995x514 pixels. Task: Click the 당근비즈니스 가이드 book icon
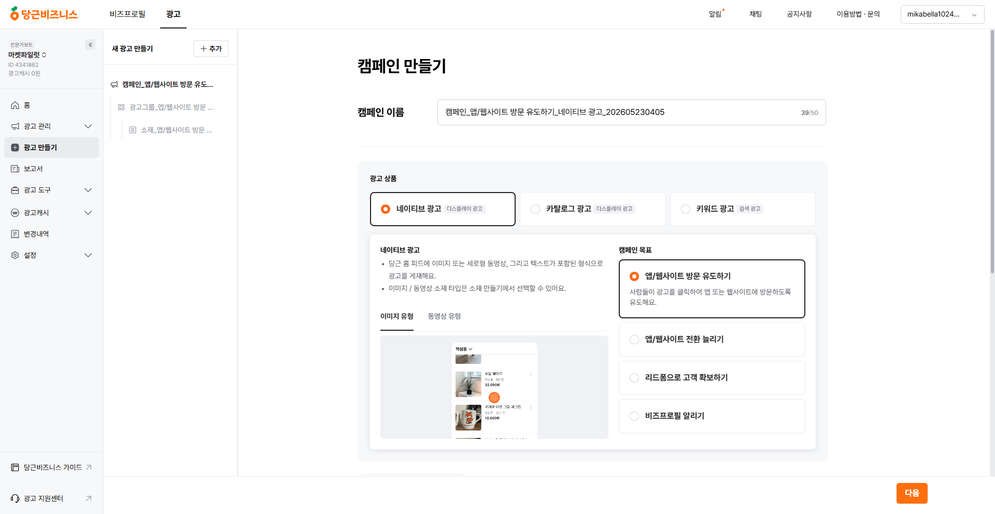pos(15,467)
